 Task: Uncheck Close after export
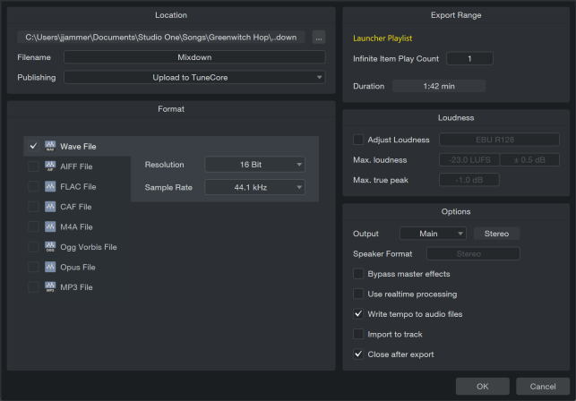coord(359,354)
